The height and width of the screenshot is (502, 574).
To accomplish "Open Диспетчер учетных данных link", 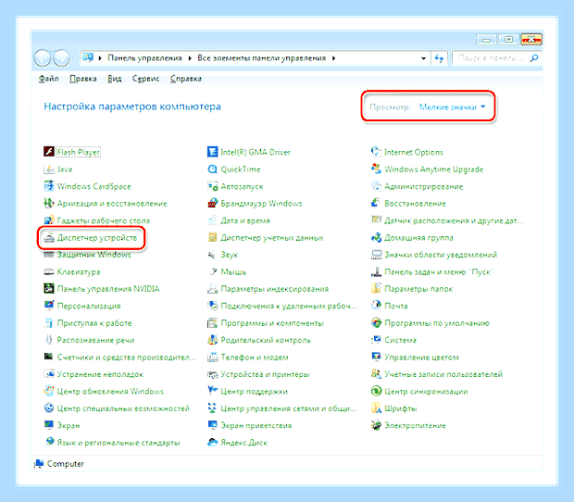I will point(272,238).
